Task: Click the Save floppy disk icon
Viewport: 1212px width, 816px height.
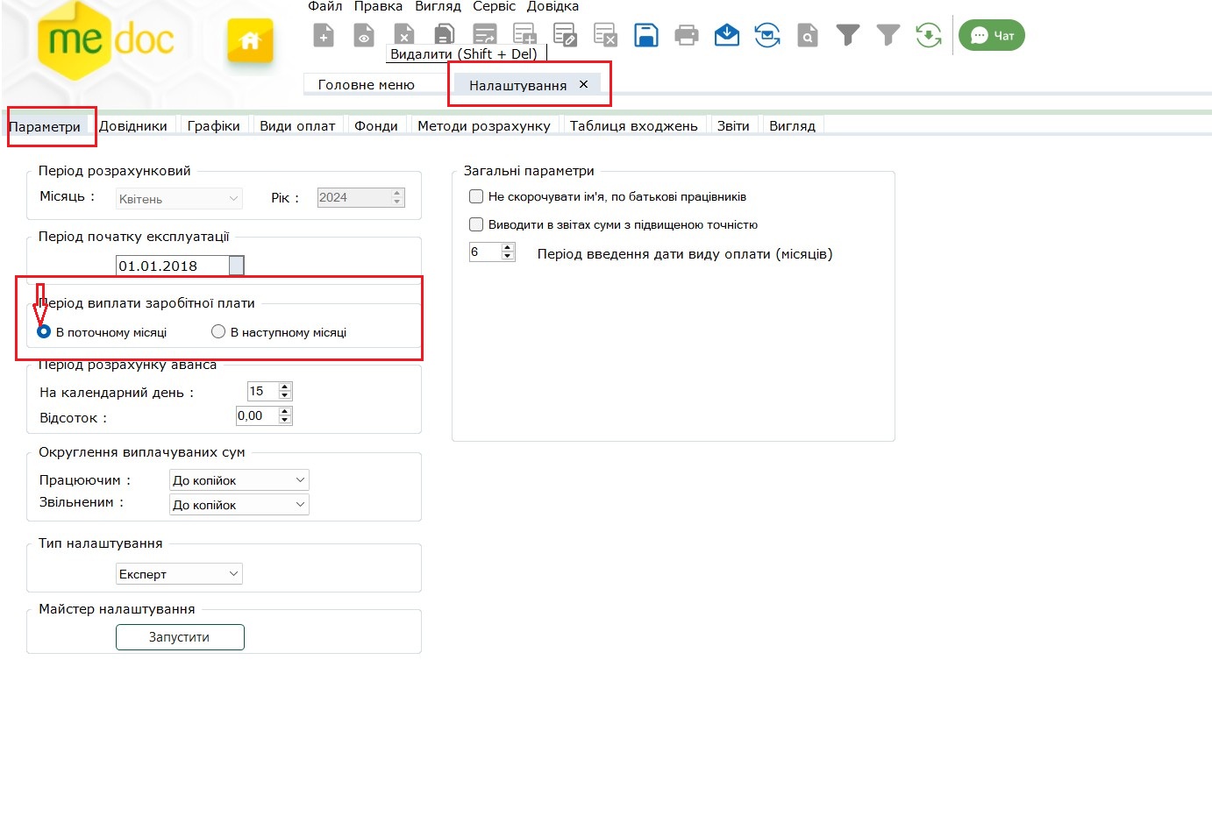Action: [645, 36]
